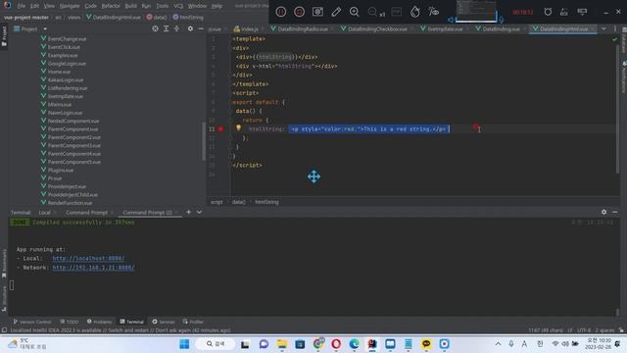Hide the Project panel with minus icon
This screenshot has height=353, width=627.
[201, 28]
